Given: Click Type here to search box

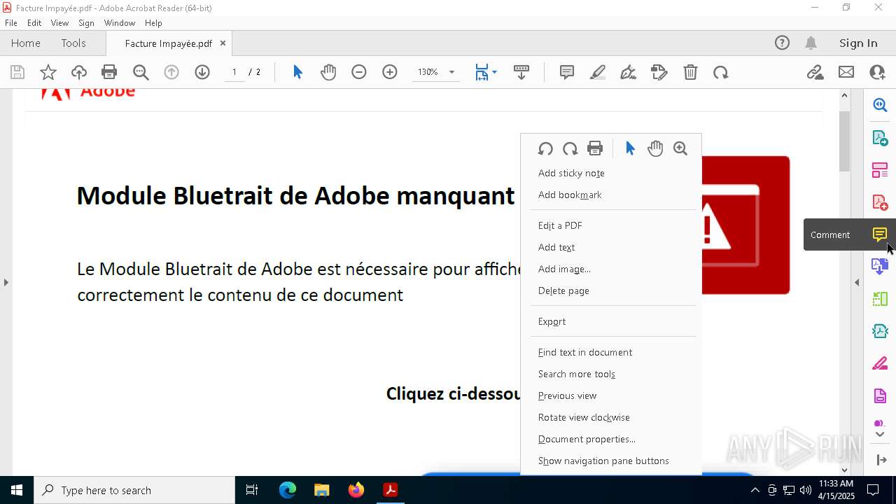Looking at the screenshot, I should pyautogui.click(x=134, y=490).
